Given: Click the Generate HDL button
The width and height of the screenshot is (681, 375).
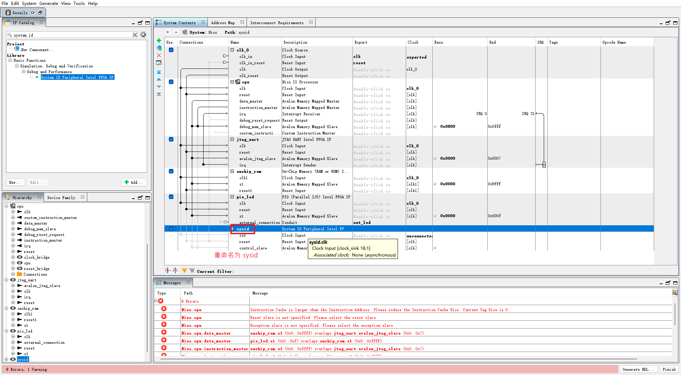Looking at the screenshot, I should pos(638,369).
